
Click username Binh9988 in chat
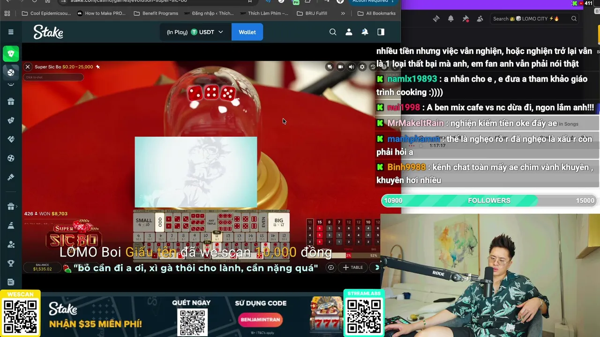pos(406,167)
